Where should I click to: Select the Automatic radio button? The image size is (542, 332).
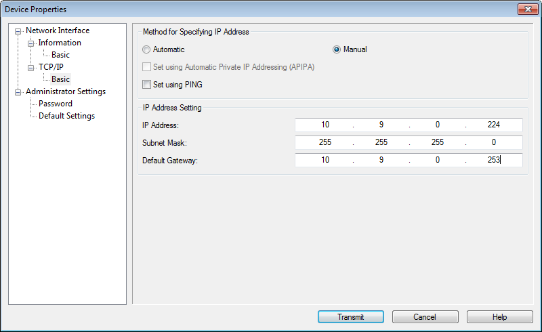[x=146, y=49]
